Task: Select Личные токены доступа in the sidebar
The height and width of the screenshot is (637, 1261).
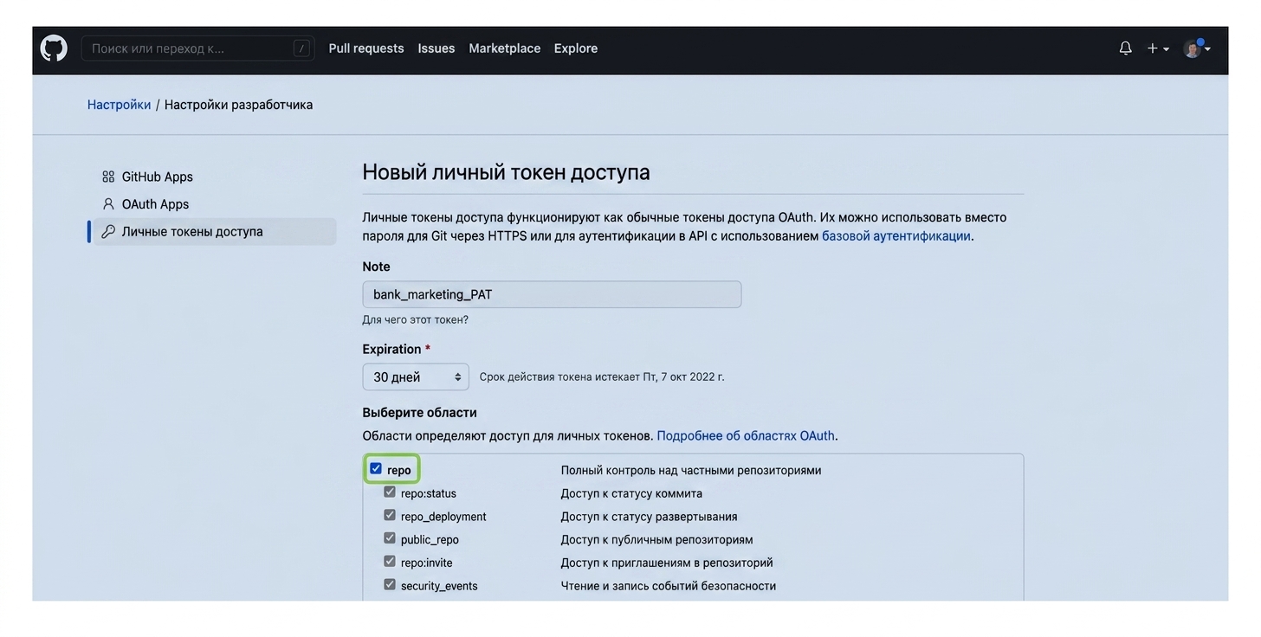Action: tap(213, 232)
